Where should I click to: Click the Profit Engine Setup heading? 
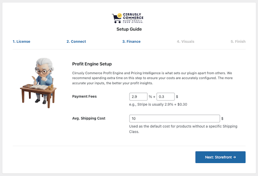[92, 64]
